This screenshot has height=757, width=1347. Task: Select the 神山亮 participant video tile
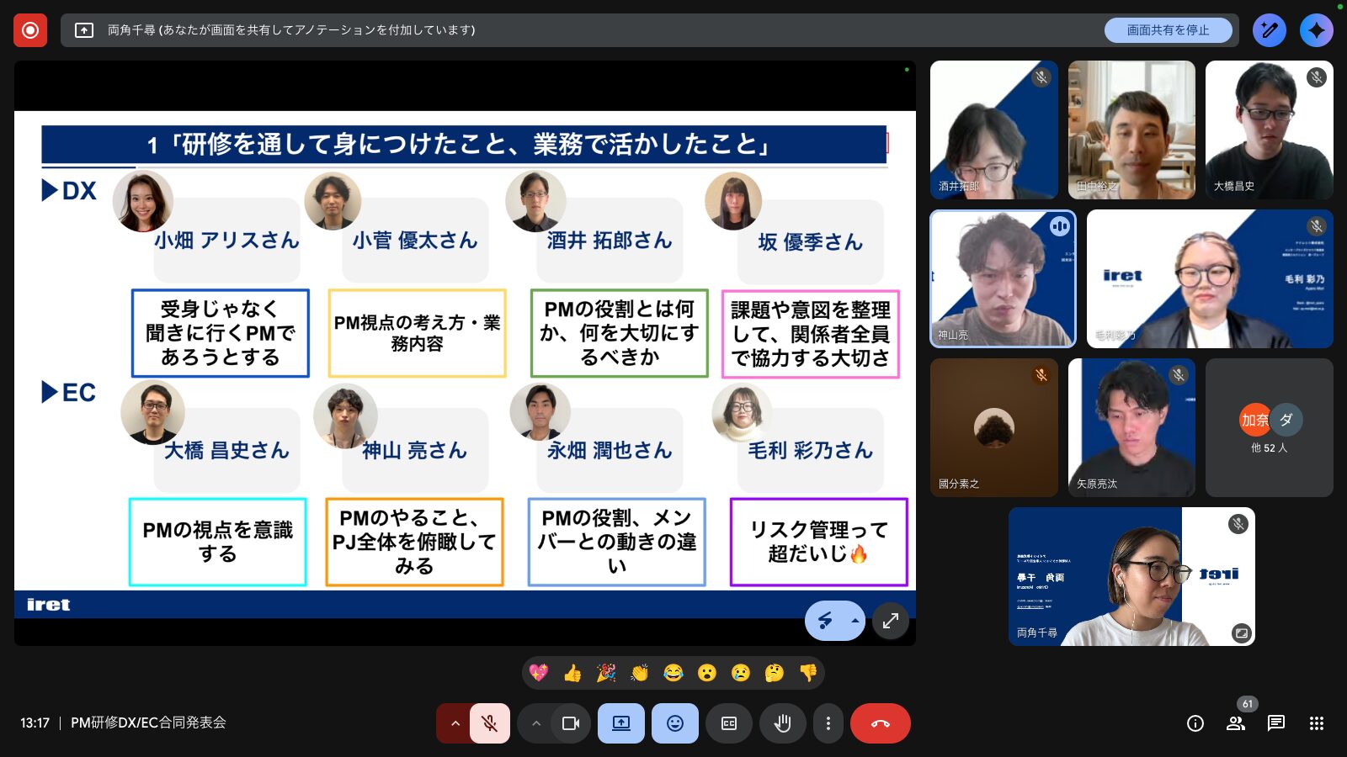1003,278
